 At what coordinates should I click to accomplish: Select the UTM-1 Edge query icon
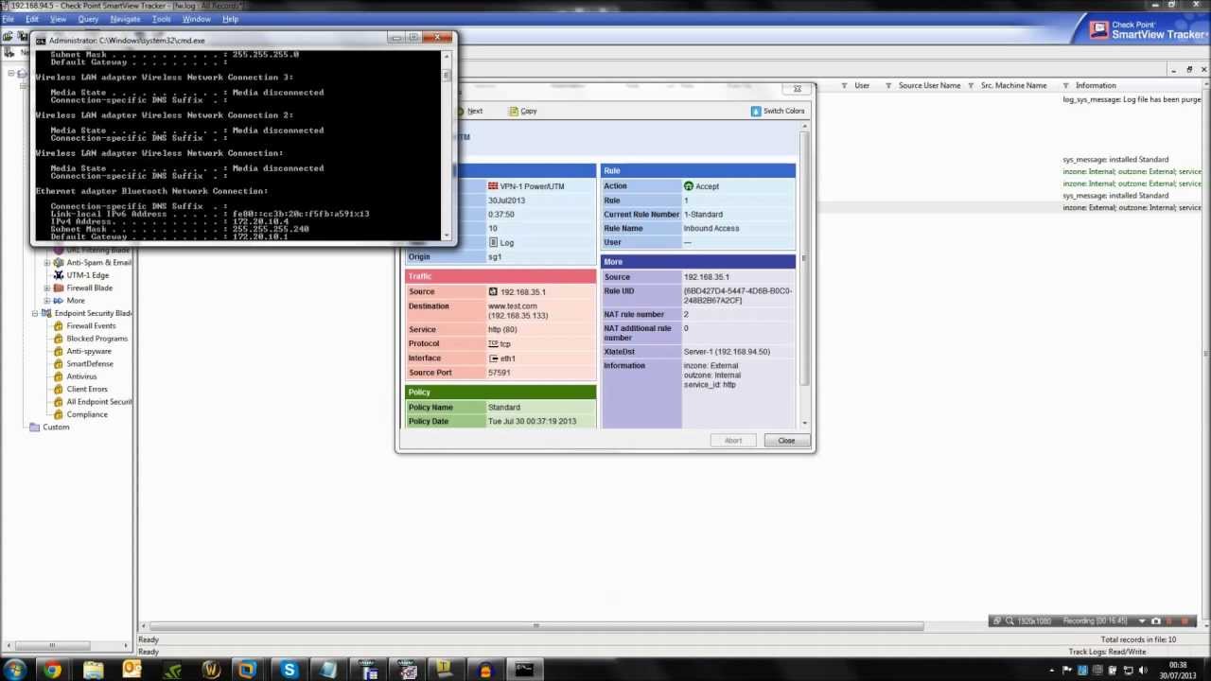[59, 275]
